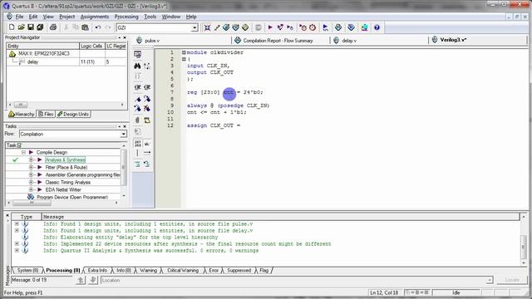Screen dimensions: 532x299
Task: Click the decrease indent editor icon
Action: [x=137, y=87]
